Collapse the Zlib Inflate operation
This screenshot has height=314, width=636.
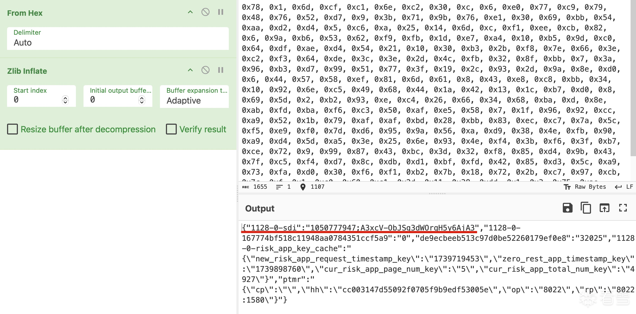pyautogui.click(x=190, y=70)
